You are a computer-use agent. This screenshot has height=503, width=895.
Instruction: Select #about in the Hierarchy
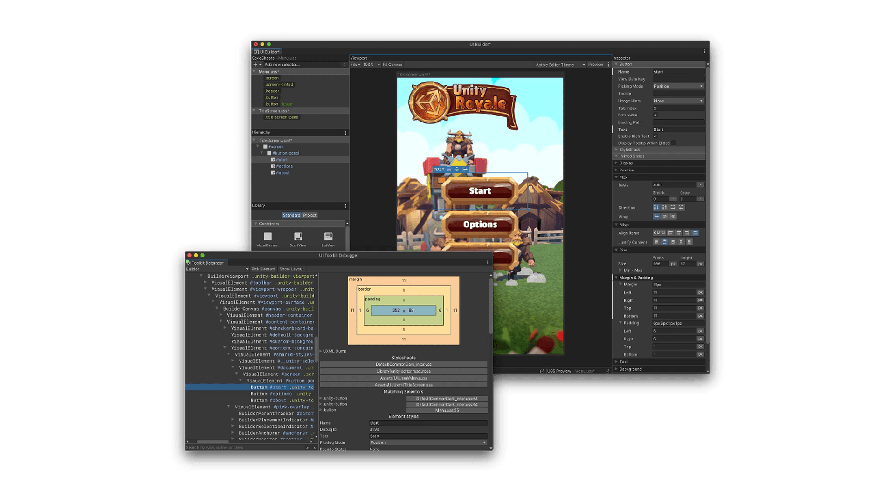[x=282, y=173]
